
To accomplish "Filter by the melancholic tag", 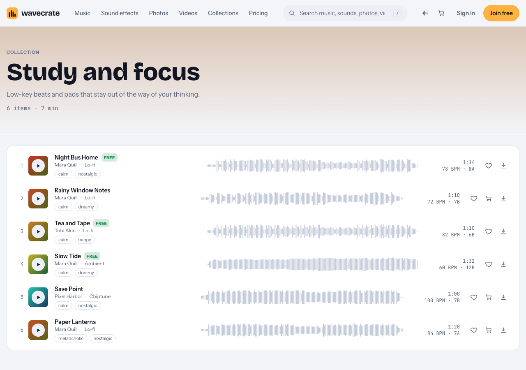I will click(71, 338).
